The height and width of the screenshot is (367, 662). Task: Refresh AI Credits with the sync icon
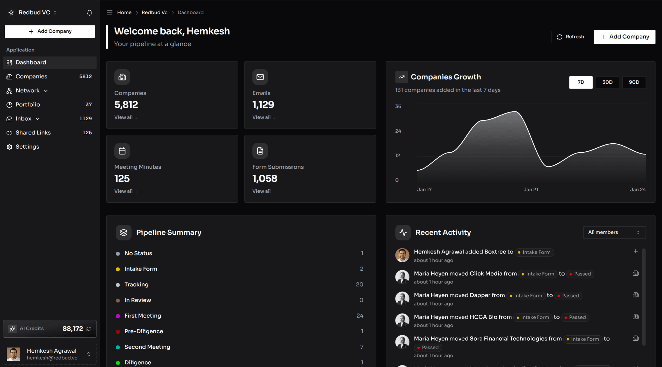(88, 329)
